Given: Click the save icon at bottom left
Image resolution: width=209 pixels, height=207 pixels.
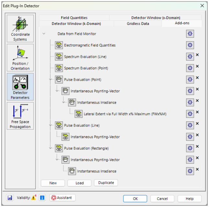Looking at the screenshot, I should coord(10,198).
